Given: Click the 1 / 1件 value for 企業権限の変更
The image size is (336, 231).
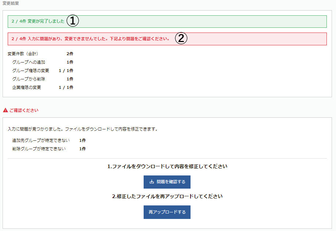Looking at the screenshot, I should coord(66,87).
